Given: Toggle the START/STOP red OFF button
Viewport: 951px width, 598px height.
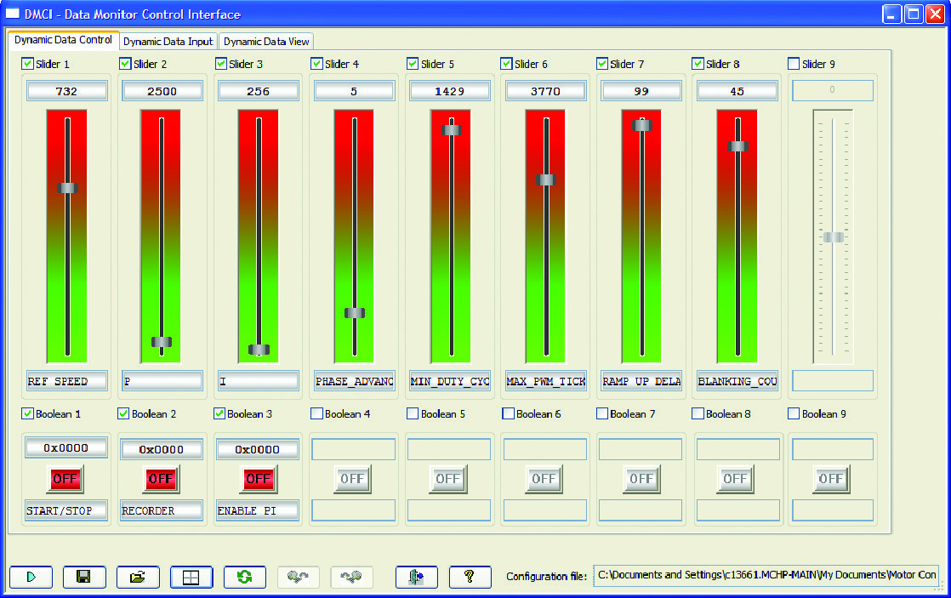Looking at the screenshot, I should 65,479.
